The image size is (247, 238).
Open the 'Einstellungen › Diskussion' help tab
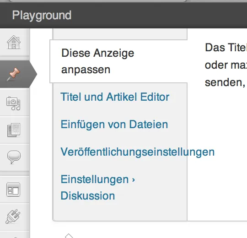click(98, 188)
